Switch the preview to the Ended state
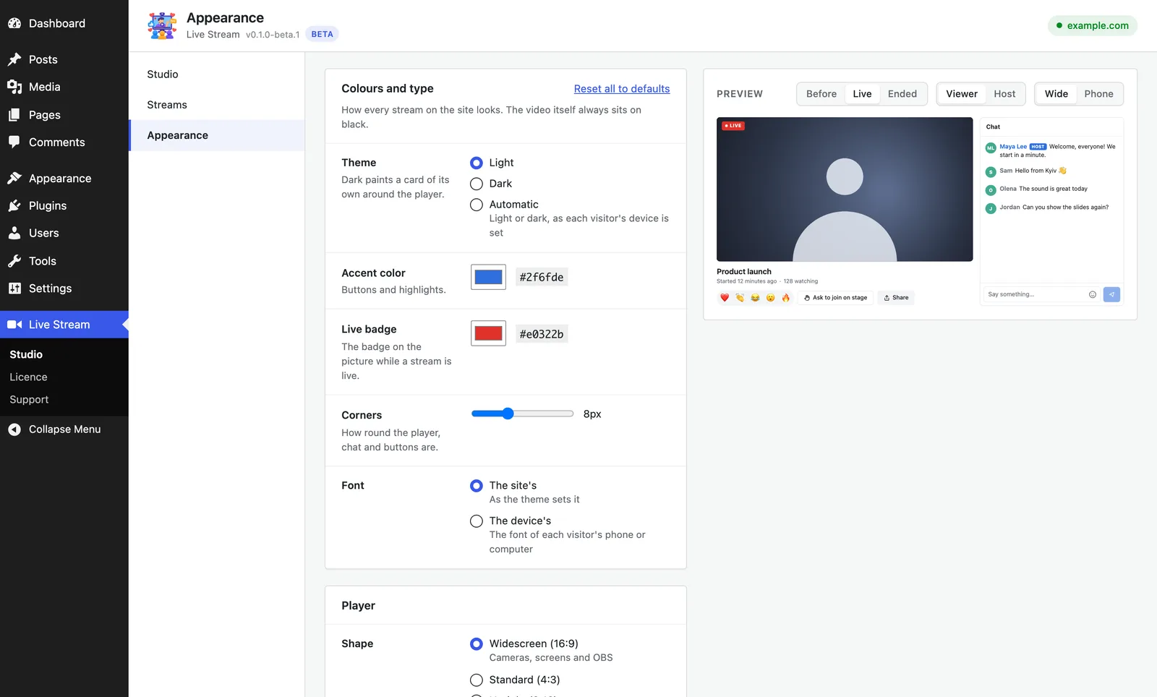The width and height of the screenshot is (1157, 697). (x=902, y=94)
